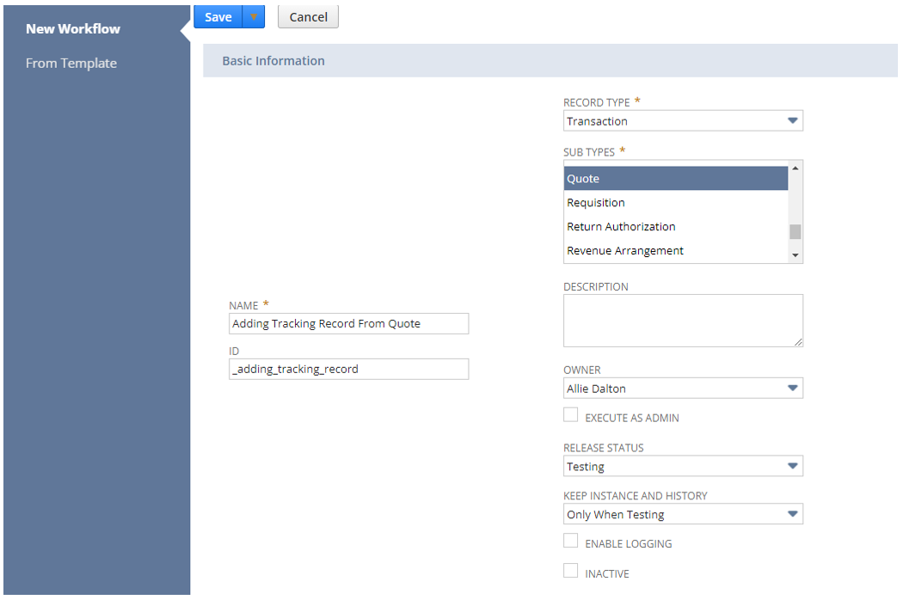Switch to From Template option

(71, 64)
